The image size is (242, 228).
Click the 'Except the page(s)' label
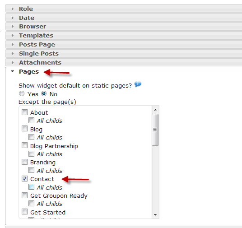pos(47,102)
